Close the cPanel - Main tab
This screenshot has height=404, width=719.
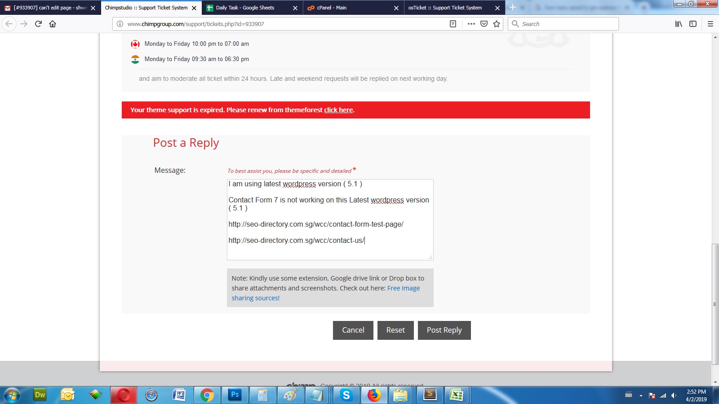[396, 8]
